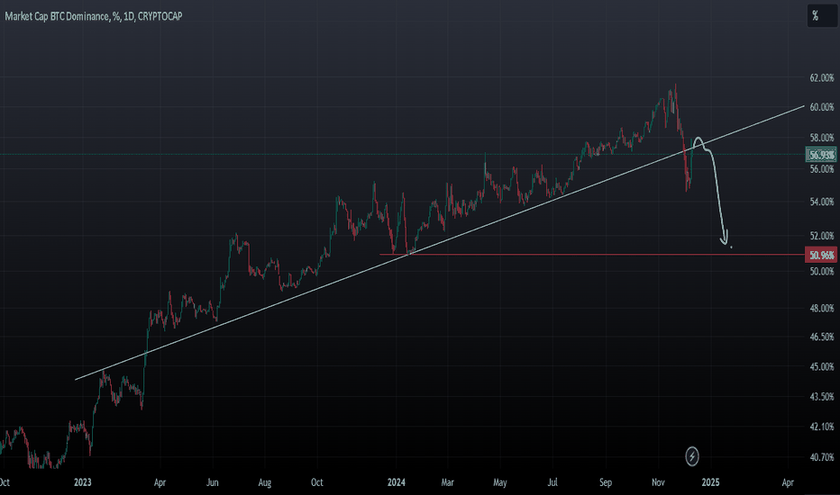Click the lightning bolt event icon
The height and width of the screenshot is (495, 840).
point(691,456)
